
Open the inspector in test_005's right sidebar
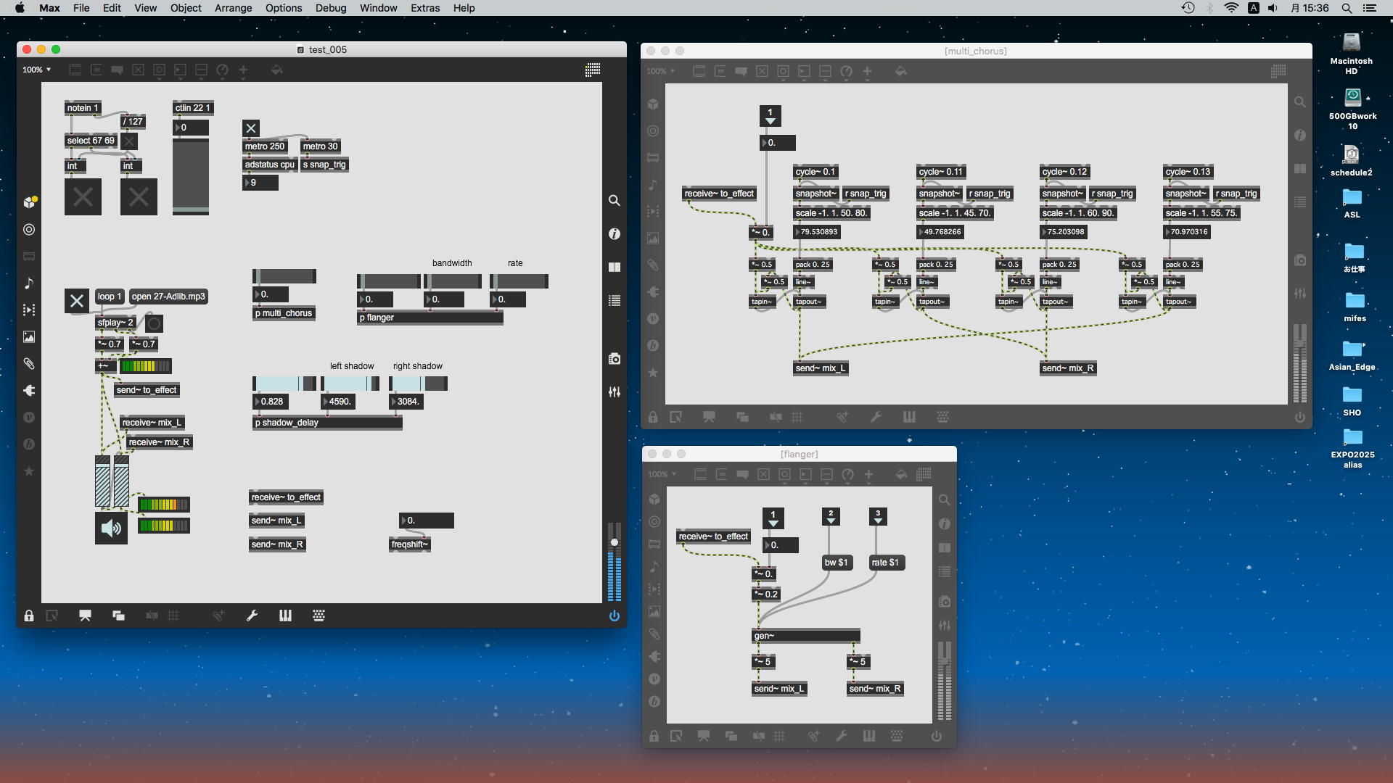[614, 233]
